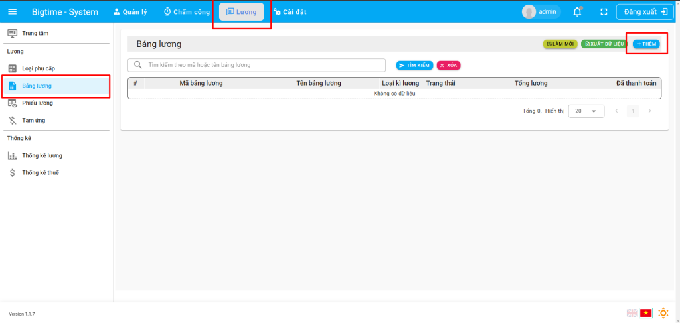680x323 pixels.
Task: Open Phiếu lương in sidebar
Action: click(37, 103)
